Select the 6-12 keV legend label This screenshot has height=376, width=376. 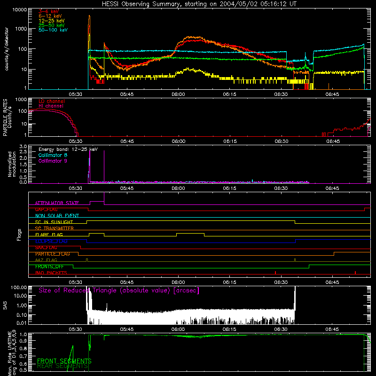[x=50, y=16]
